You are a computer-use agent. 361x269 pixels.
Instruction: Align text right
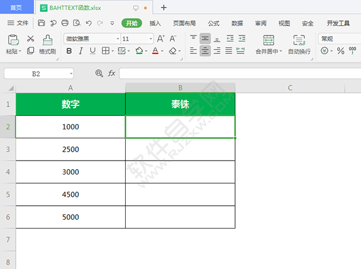217,51
